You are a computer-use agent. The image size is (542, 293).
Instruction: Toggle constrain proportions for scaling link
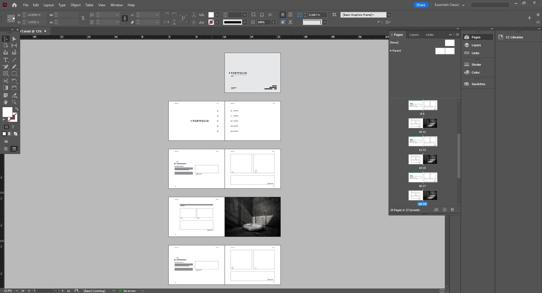125,18
